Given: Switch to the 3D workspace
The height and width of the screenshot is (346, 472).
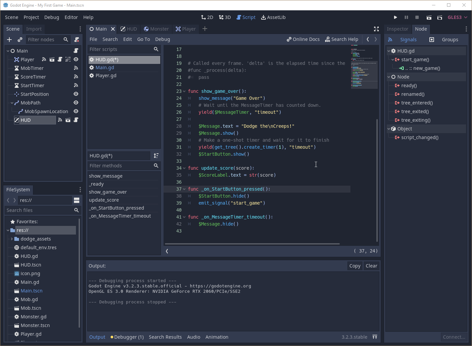Looking at the screenshot, I should (225, 17).
